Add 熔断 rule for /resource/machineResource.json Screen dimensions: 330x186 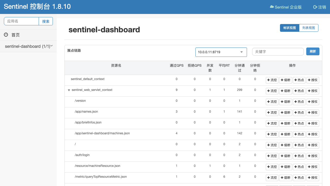click(x=286, y=167)
